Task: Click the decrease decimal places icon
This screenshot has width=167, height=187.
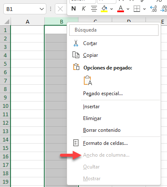Action: [164, 9]
